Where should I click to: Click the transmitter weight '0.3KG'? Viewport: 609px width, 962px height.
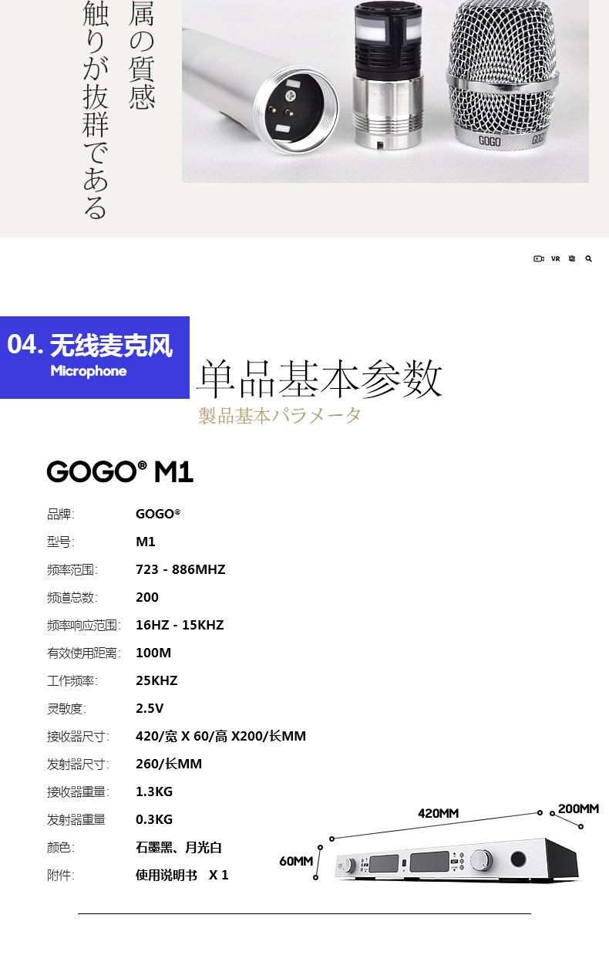(x=154, y=819)
